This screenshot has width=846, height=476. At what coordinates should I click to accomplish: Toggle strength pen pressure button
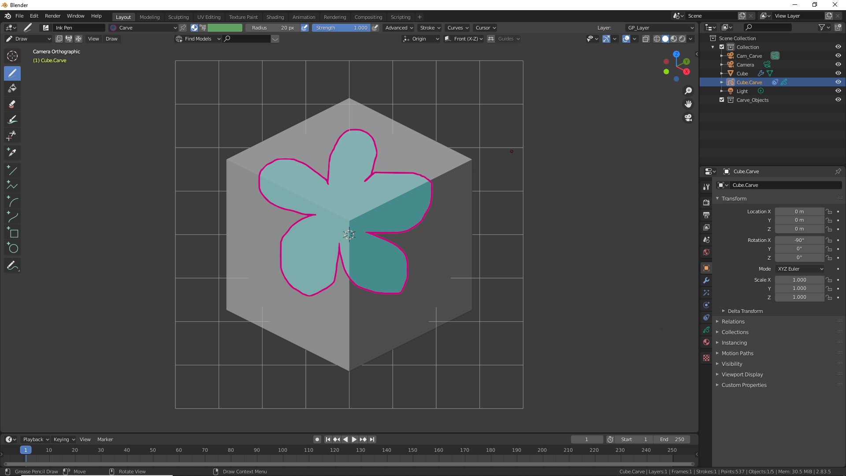pos(375,28)
